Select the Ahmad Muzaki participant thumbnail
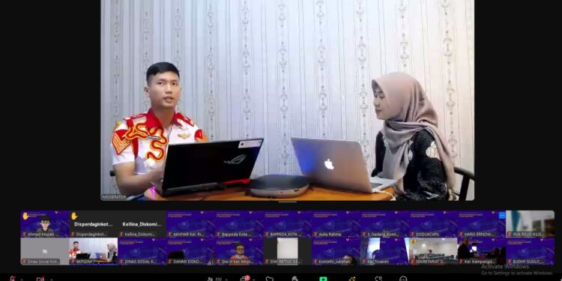This screenshot has height=281, width=562. point(45,224)
